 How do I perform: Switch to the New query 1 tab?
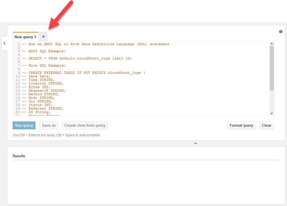pyautogui.click(x=25, y=37)
